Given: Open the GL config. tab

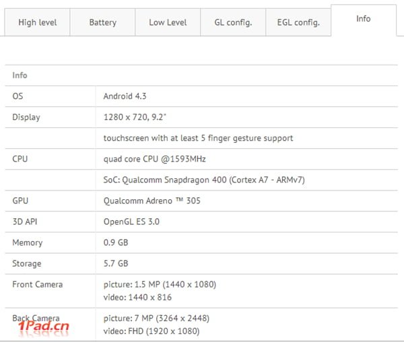Looking at the screenshot, I should pos(233,22).
